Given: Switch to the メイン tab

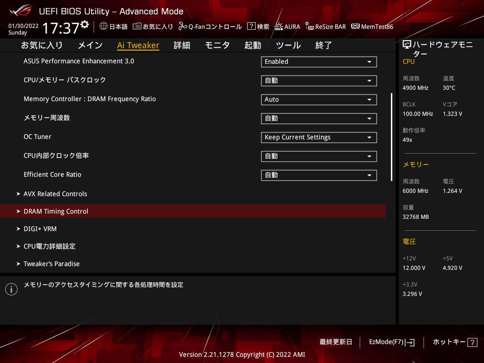Looking at the screenshot, I should pos(90,45).
